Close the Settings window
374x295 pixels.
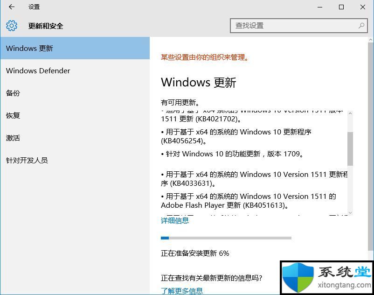[363, 7]
